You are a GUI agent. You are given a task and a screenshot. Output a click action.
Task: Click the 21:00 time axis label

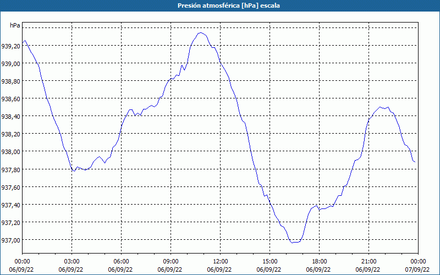click(x=369, y=262)
